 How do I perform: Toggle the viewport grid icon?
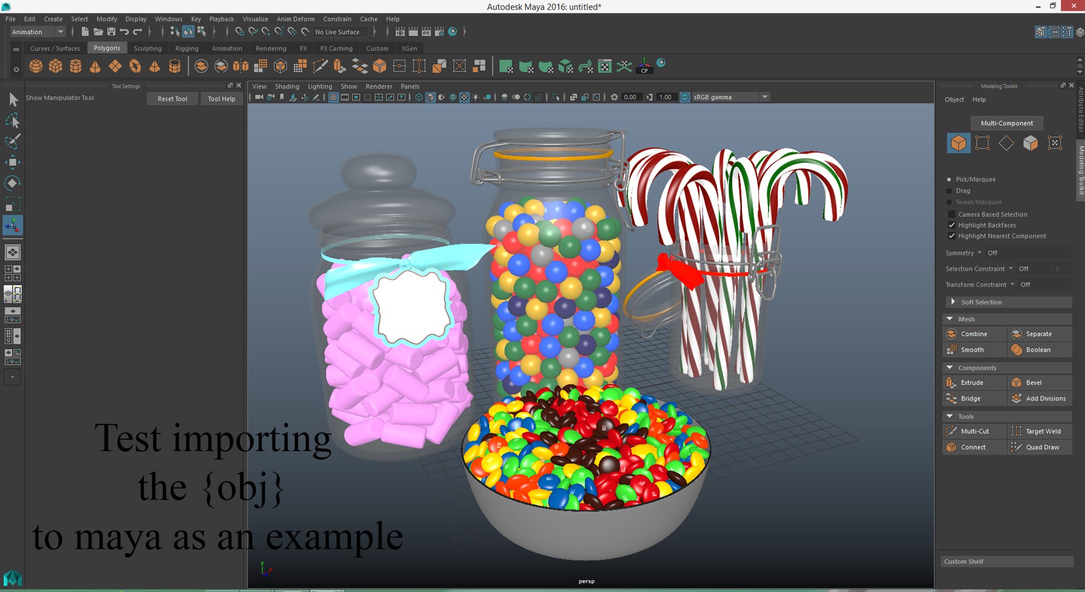tap(333, 97)
